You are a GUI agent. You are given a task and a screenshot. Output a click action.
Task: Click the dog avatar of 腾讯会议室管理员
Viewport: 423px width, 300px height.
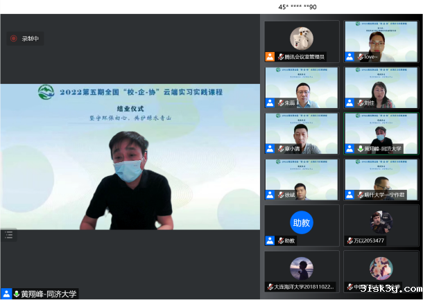pos(300,37)
